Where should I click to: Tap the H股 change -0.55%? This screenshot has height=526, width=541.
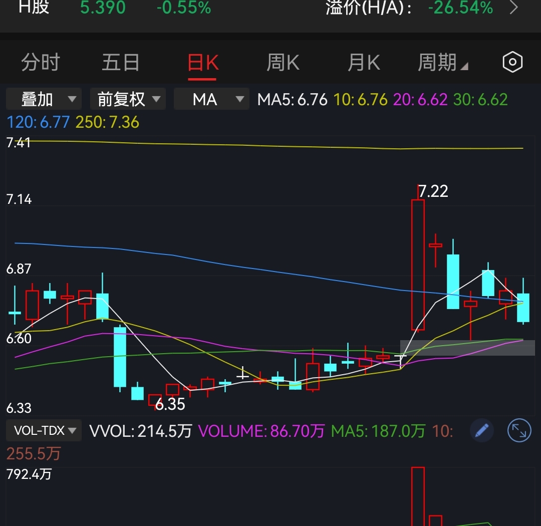pos(183,7)
